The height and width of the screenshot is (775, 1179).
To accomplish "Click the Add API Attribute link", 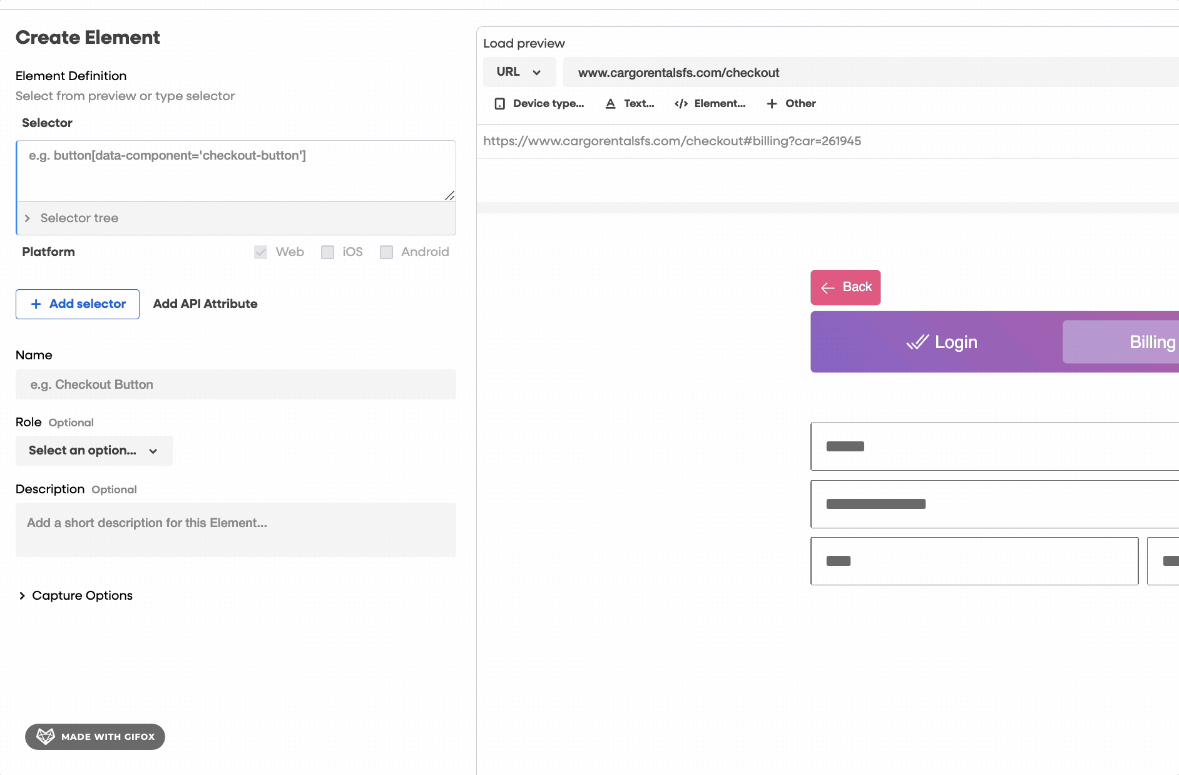I will (205, 304).
